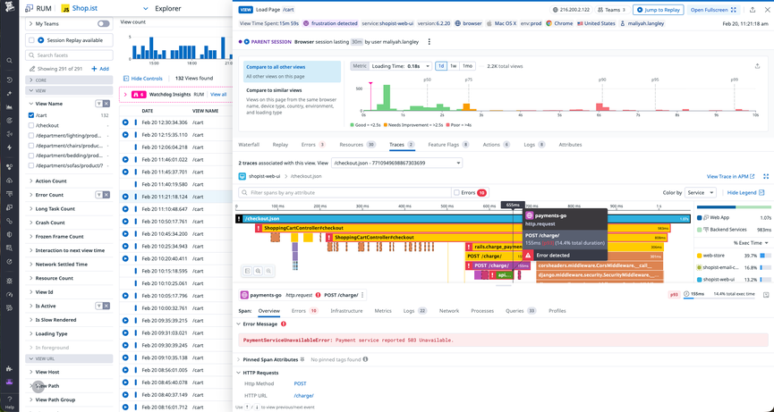Check the /department/sofas view checkbox
Image resolution: width=774 pixels, height=412 pixels.
click(31, 165)
